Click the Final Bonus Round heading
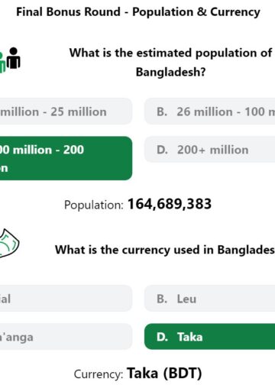 (138, 12)
